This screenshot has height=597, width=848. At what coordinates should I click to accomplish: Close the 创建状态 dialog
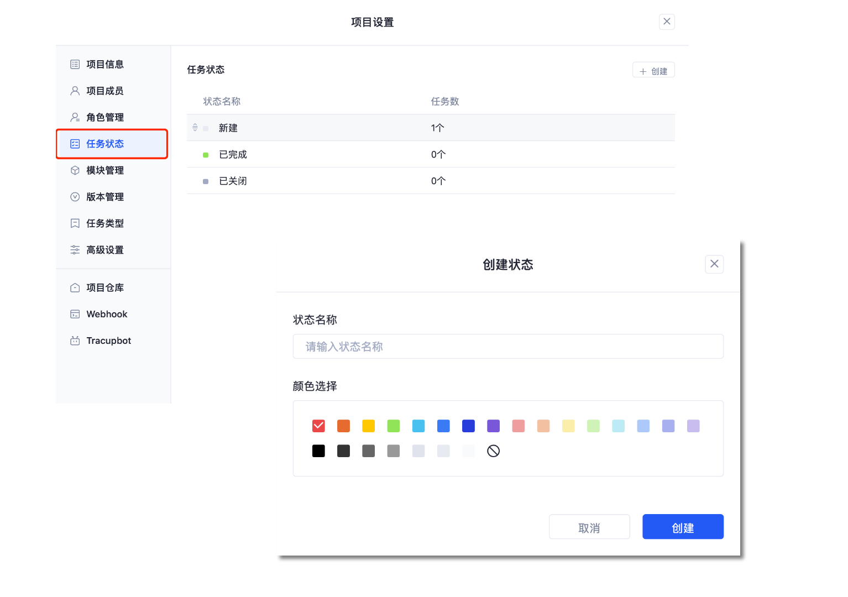pos(714,264)
